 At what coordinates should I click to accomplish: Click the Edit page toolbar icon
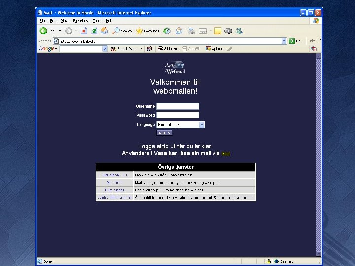click(x=203, y=31)
